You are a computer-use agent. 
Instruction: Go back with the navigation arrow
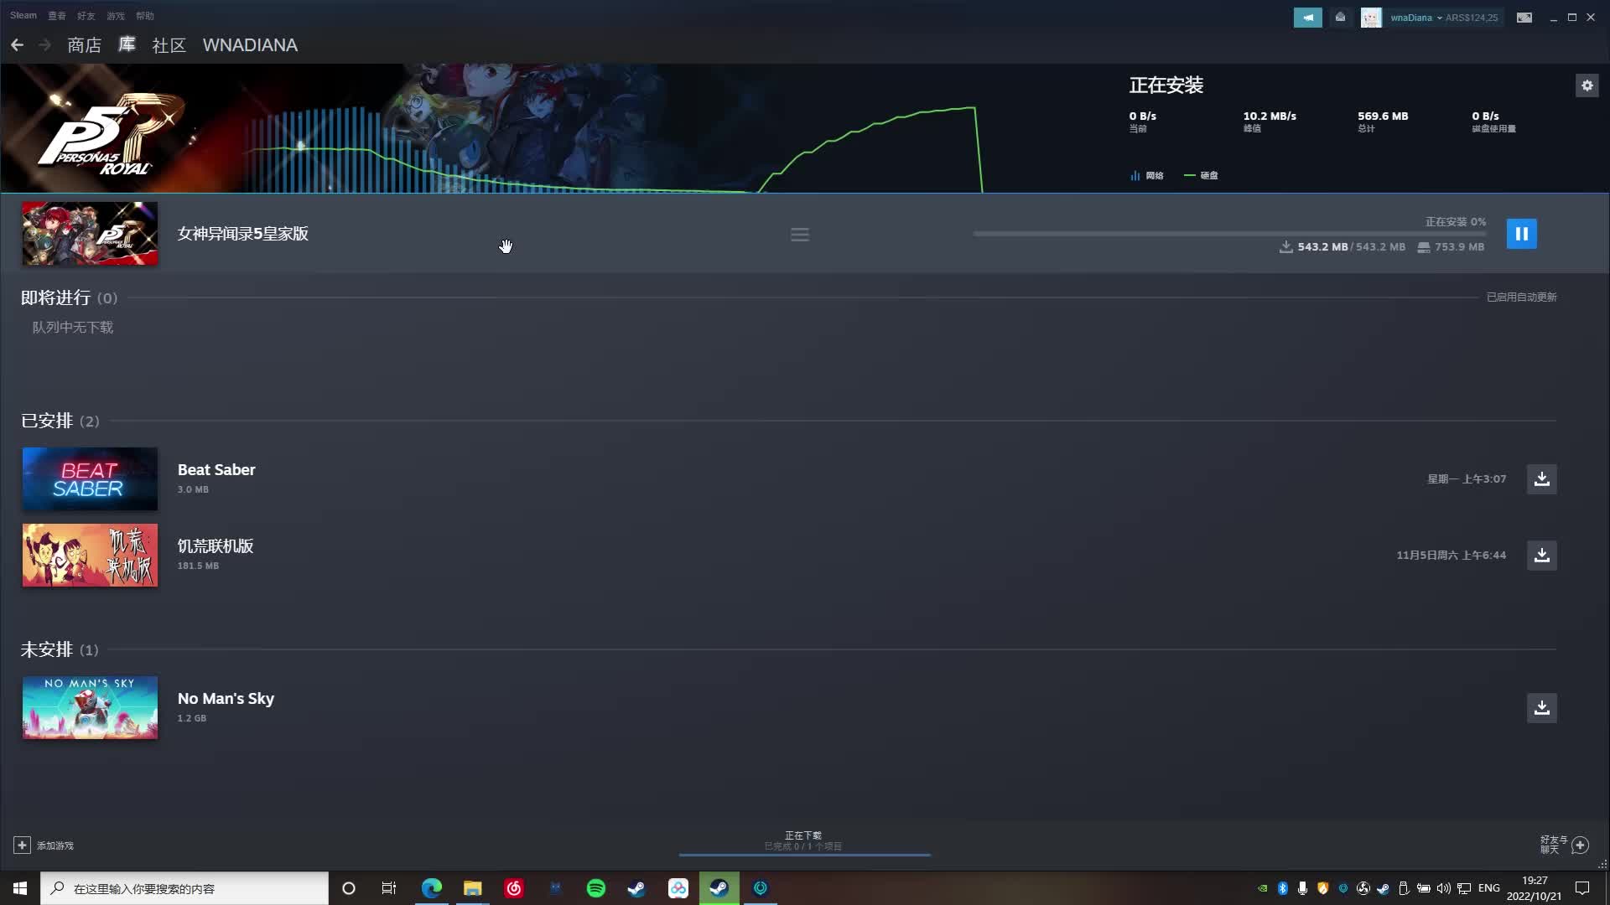[17, 45]
